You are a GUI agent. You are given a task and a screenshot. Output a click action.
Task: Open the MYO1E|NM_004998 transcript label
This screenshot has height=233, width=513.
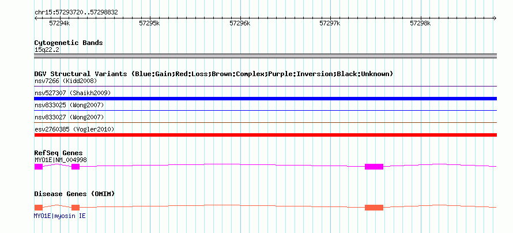[x=61, y=160]
